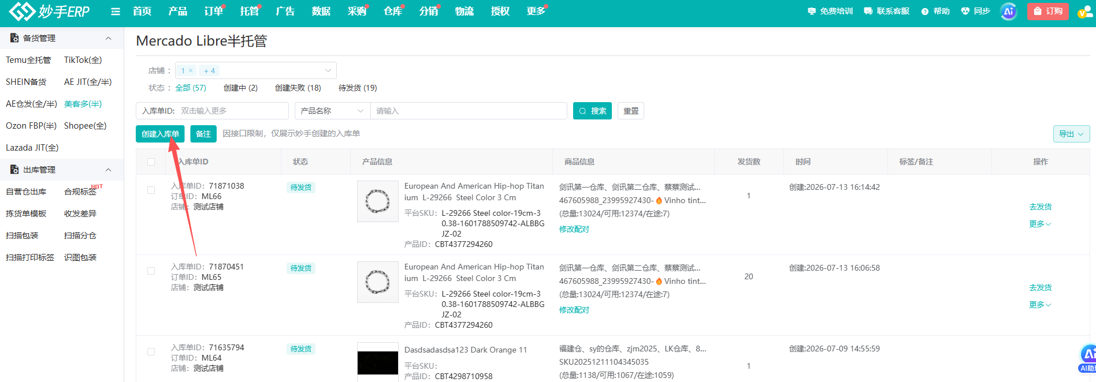This screenshot has width=1096, height=382.
Task: Open 联系客服 customer service
Action: pyautogui.click(x=887, y=12)
